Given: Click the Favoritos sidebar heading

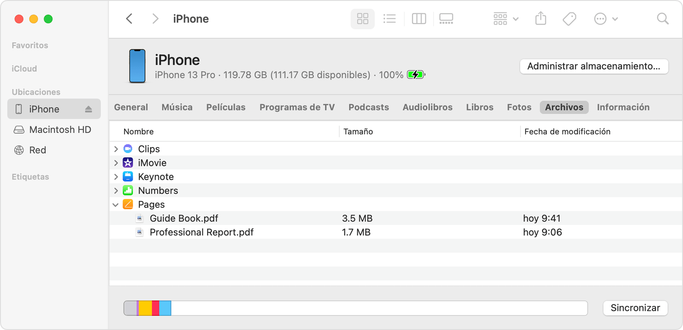Looking at the screenshot, I should click(30, 46).
